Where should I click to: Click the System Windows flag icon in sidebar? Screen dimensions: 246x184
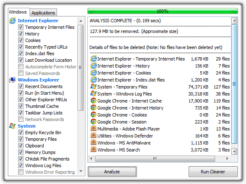(x=12, y=126)
